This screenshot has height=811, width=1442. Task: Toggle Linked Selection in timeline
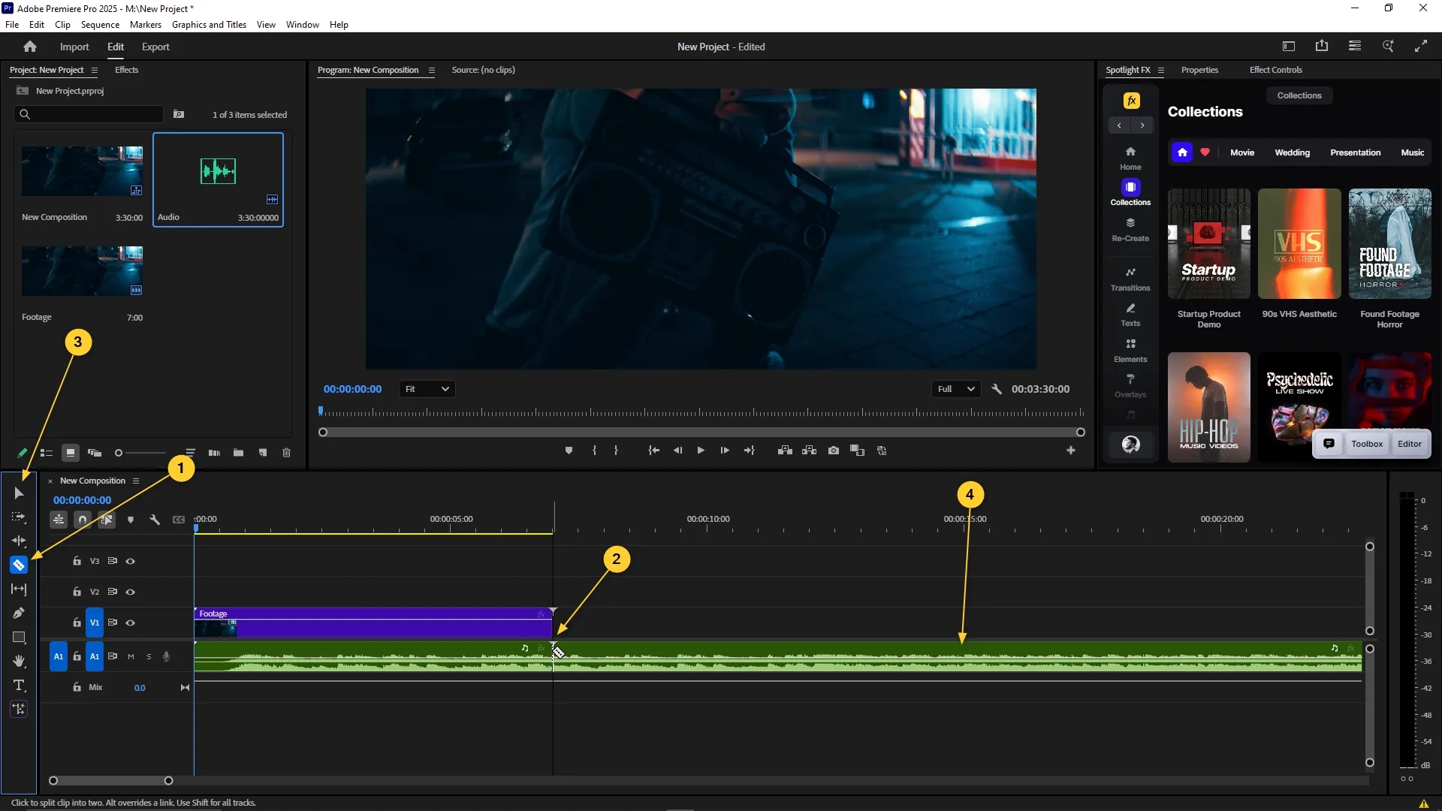[107, 520]
